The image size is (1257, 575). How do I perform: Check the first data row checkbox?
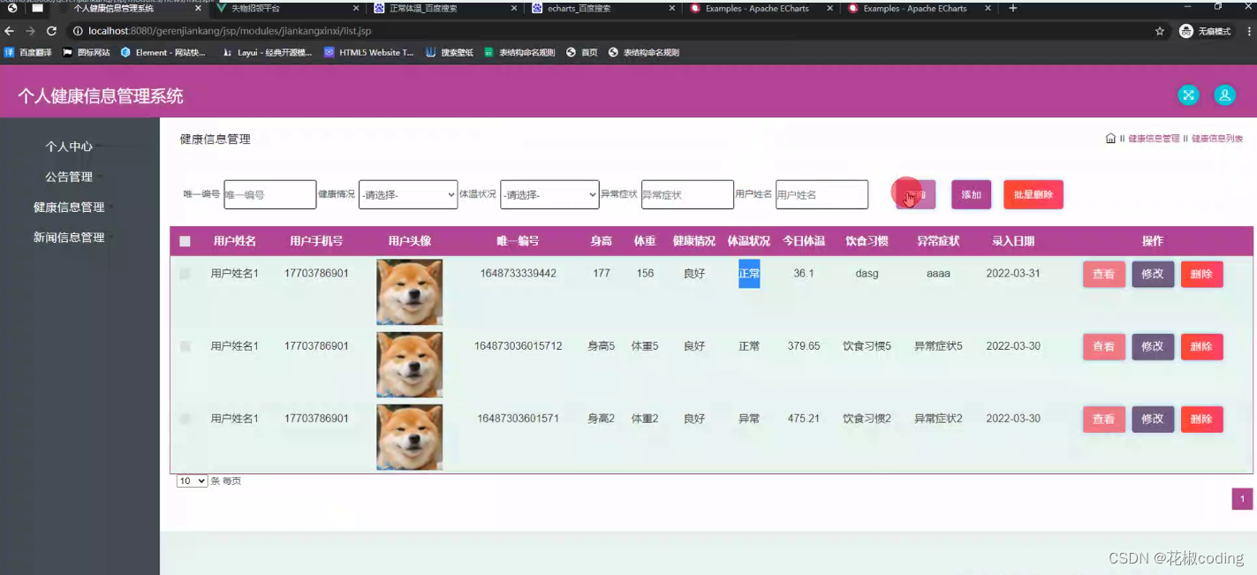(185, 273)
